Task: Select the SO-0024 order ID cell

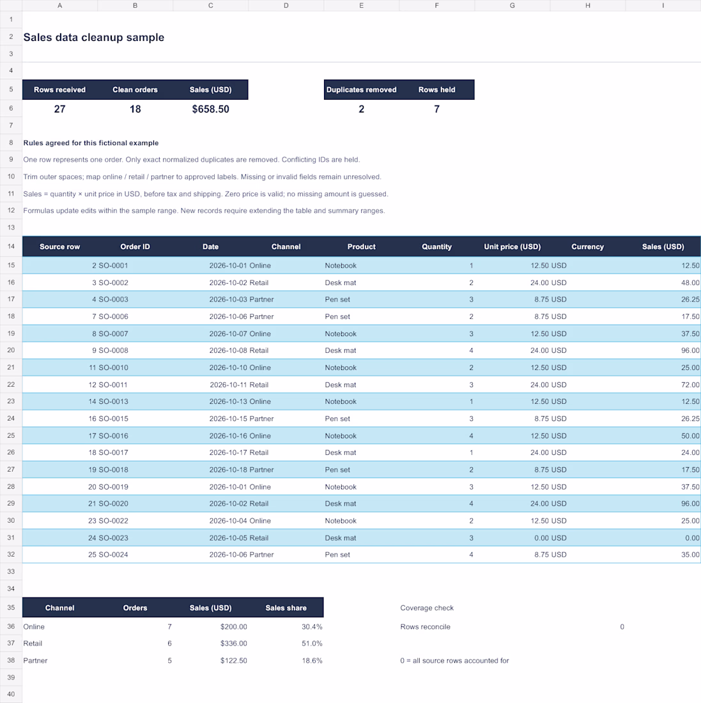Action: [x=135, y=555]
